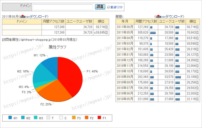Click the 'M1: 12%' chart label
Image resolution: width=202 pixels, height=128 pixels.
pos(40,55)
